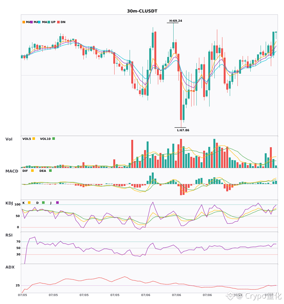Click the cyan MA legend swatch
This screenshot has height=304, width=284.
39,22
